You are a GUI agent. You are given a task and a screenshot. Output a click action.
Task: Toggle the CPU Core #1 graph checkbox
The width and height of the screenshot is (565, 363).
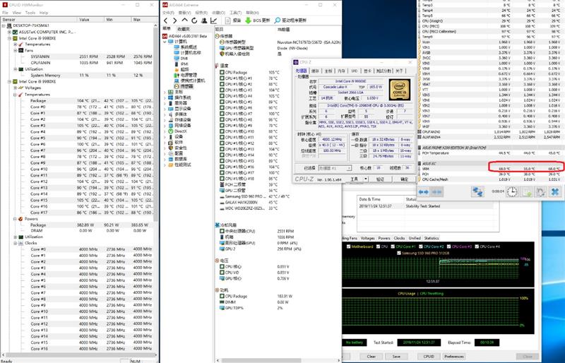(x=392, y=246)
